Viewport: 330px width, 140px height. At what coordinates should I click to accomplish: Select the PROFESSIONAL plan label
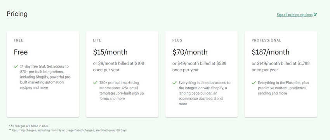266,40
